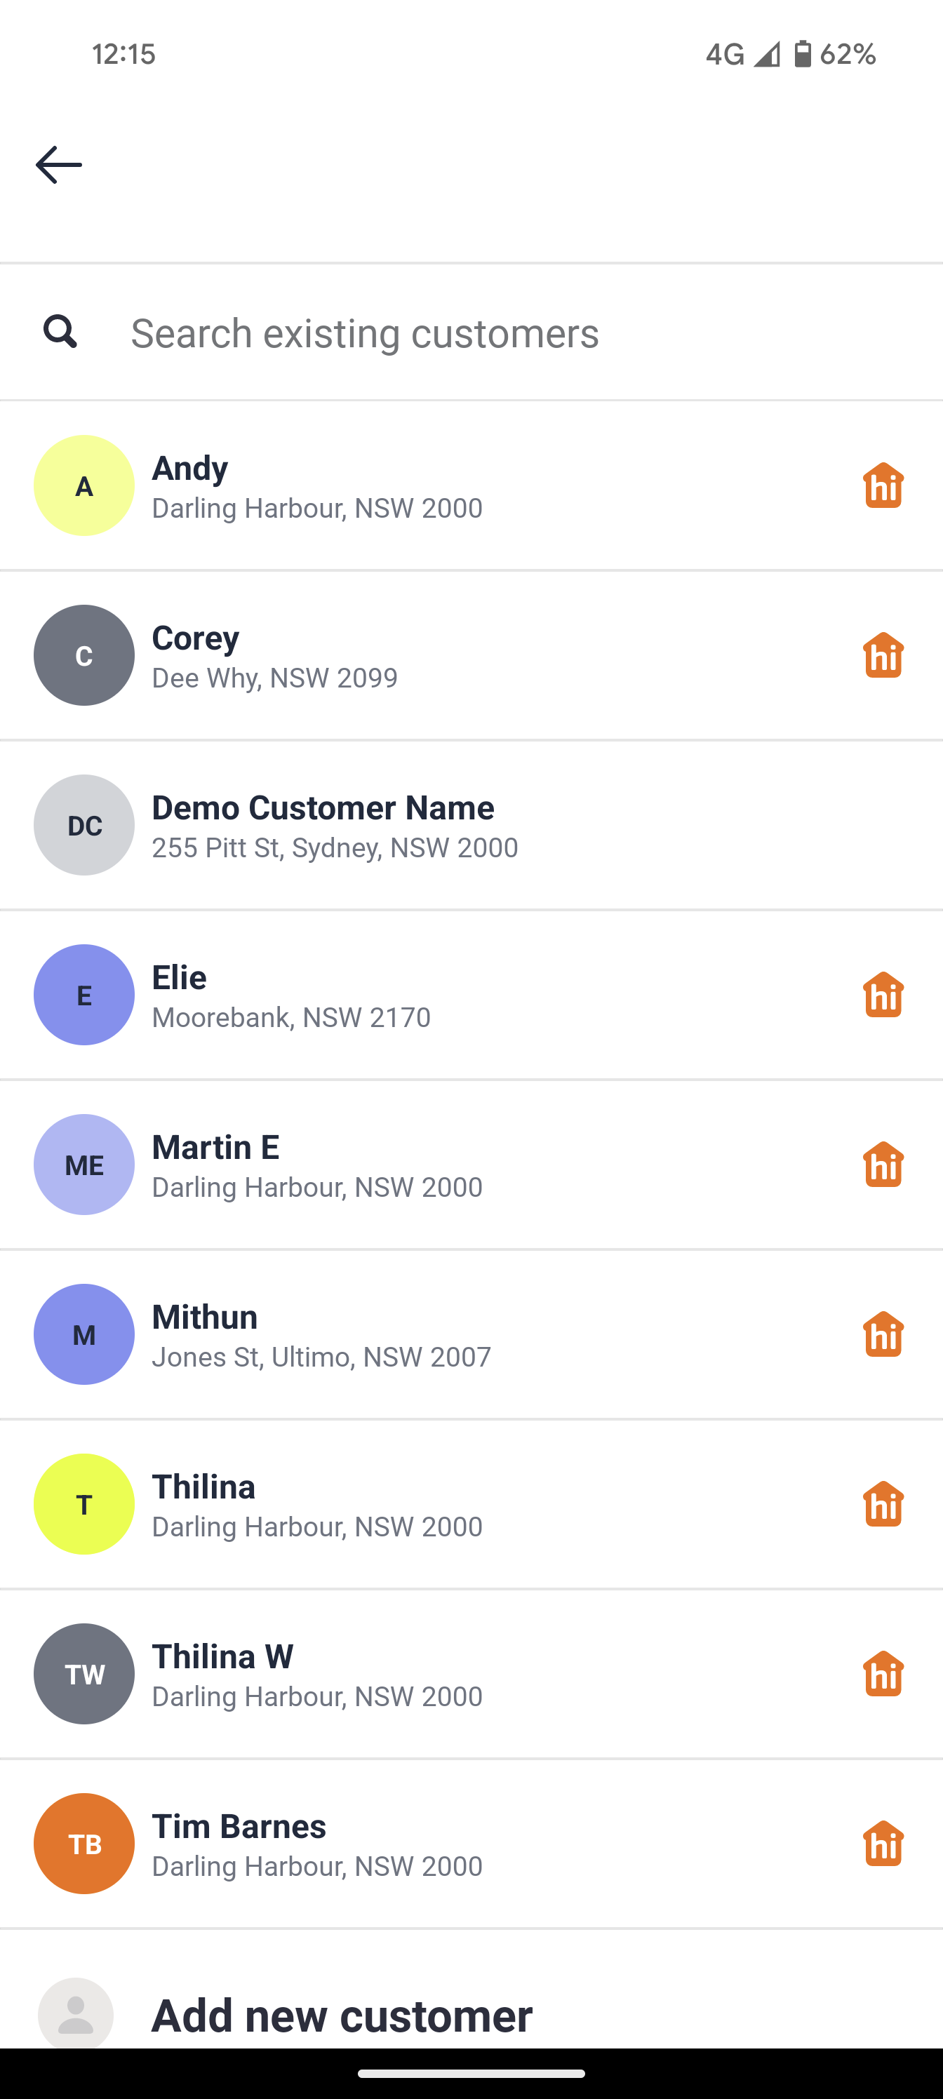Select the Martin E customer name
The image size is (943, 2099).
click(216, 1147)
